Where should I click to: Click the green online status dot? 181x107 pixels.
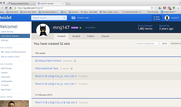pyautogui.click(x=80, y=28)
